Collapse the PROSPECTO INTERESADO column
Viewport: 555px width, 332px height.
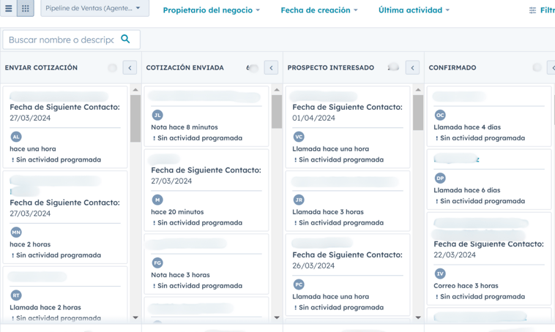[x=412, y=67]
